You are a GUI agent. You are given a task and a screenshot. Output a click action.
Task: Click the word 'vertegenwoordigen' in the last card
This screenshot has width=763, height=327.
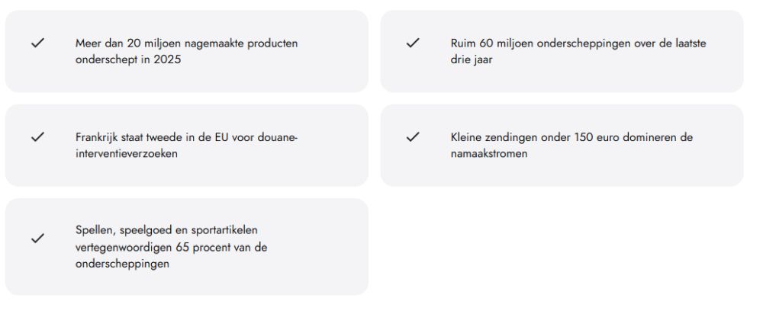pos(125,247)
